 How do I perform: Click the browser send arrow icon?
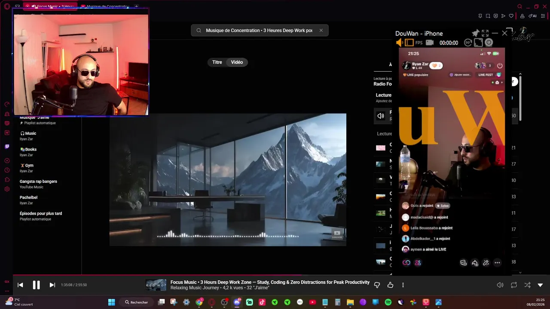[x=503, y=16]
